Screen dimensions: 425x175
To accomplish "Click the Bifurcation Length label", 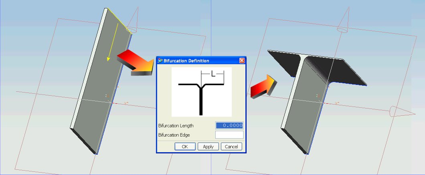I will (x=176, y=126).
